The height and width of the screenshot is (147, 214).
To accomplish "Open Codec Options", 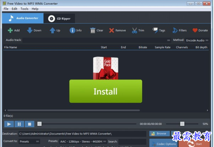I will tap(163, 144).
